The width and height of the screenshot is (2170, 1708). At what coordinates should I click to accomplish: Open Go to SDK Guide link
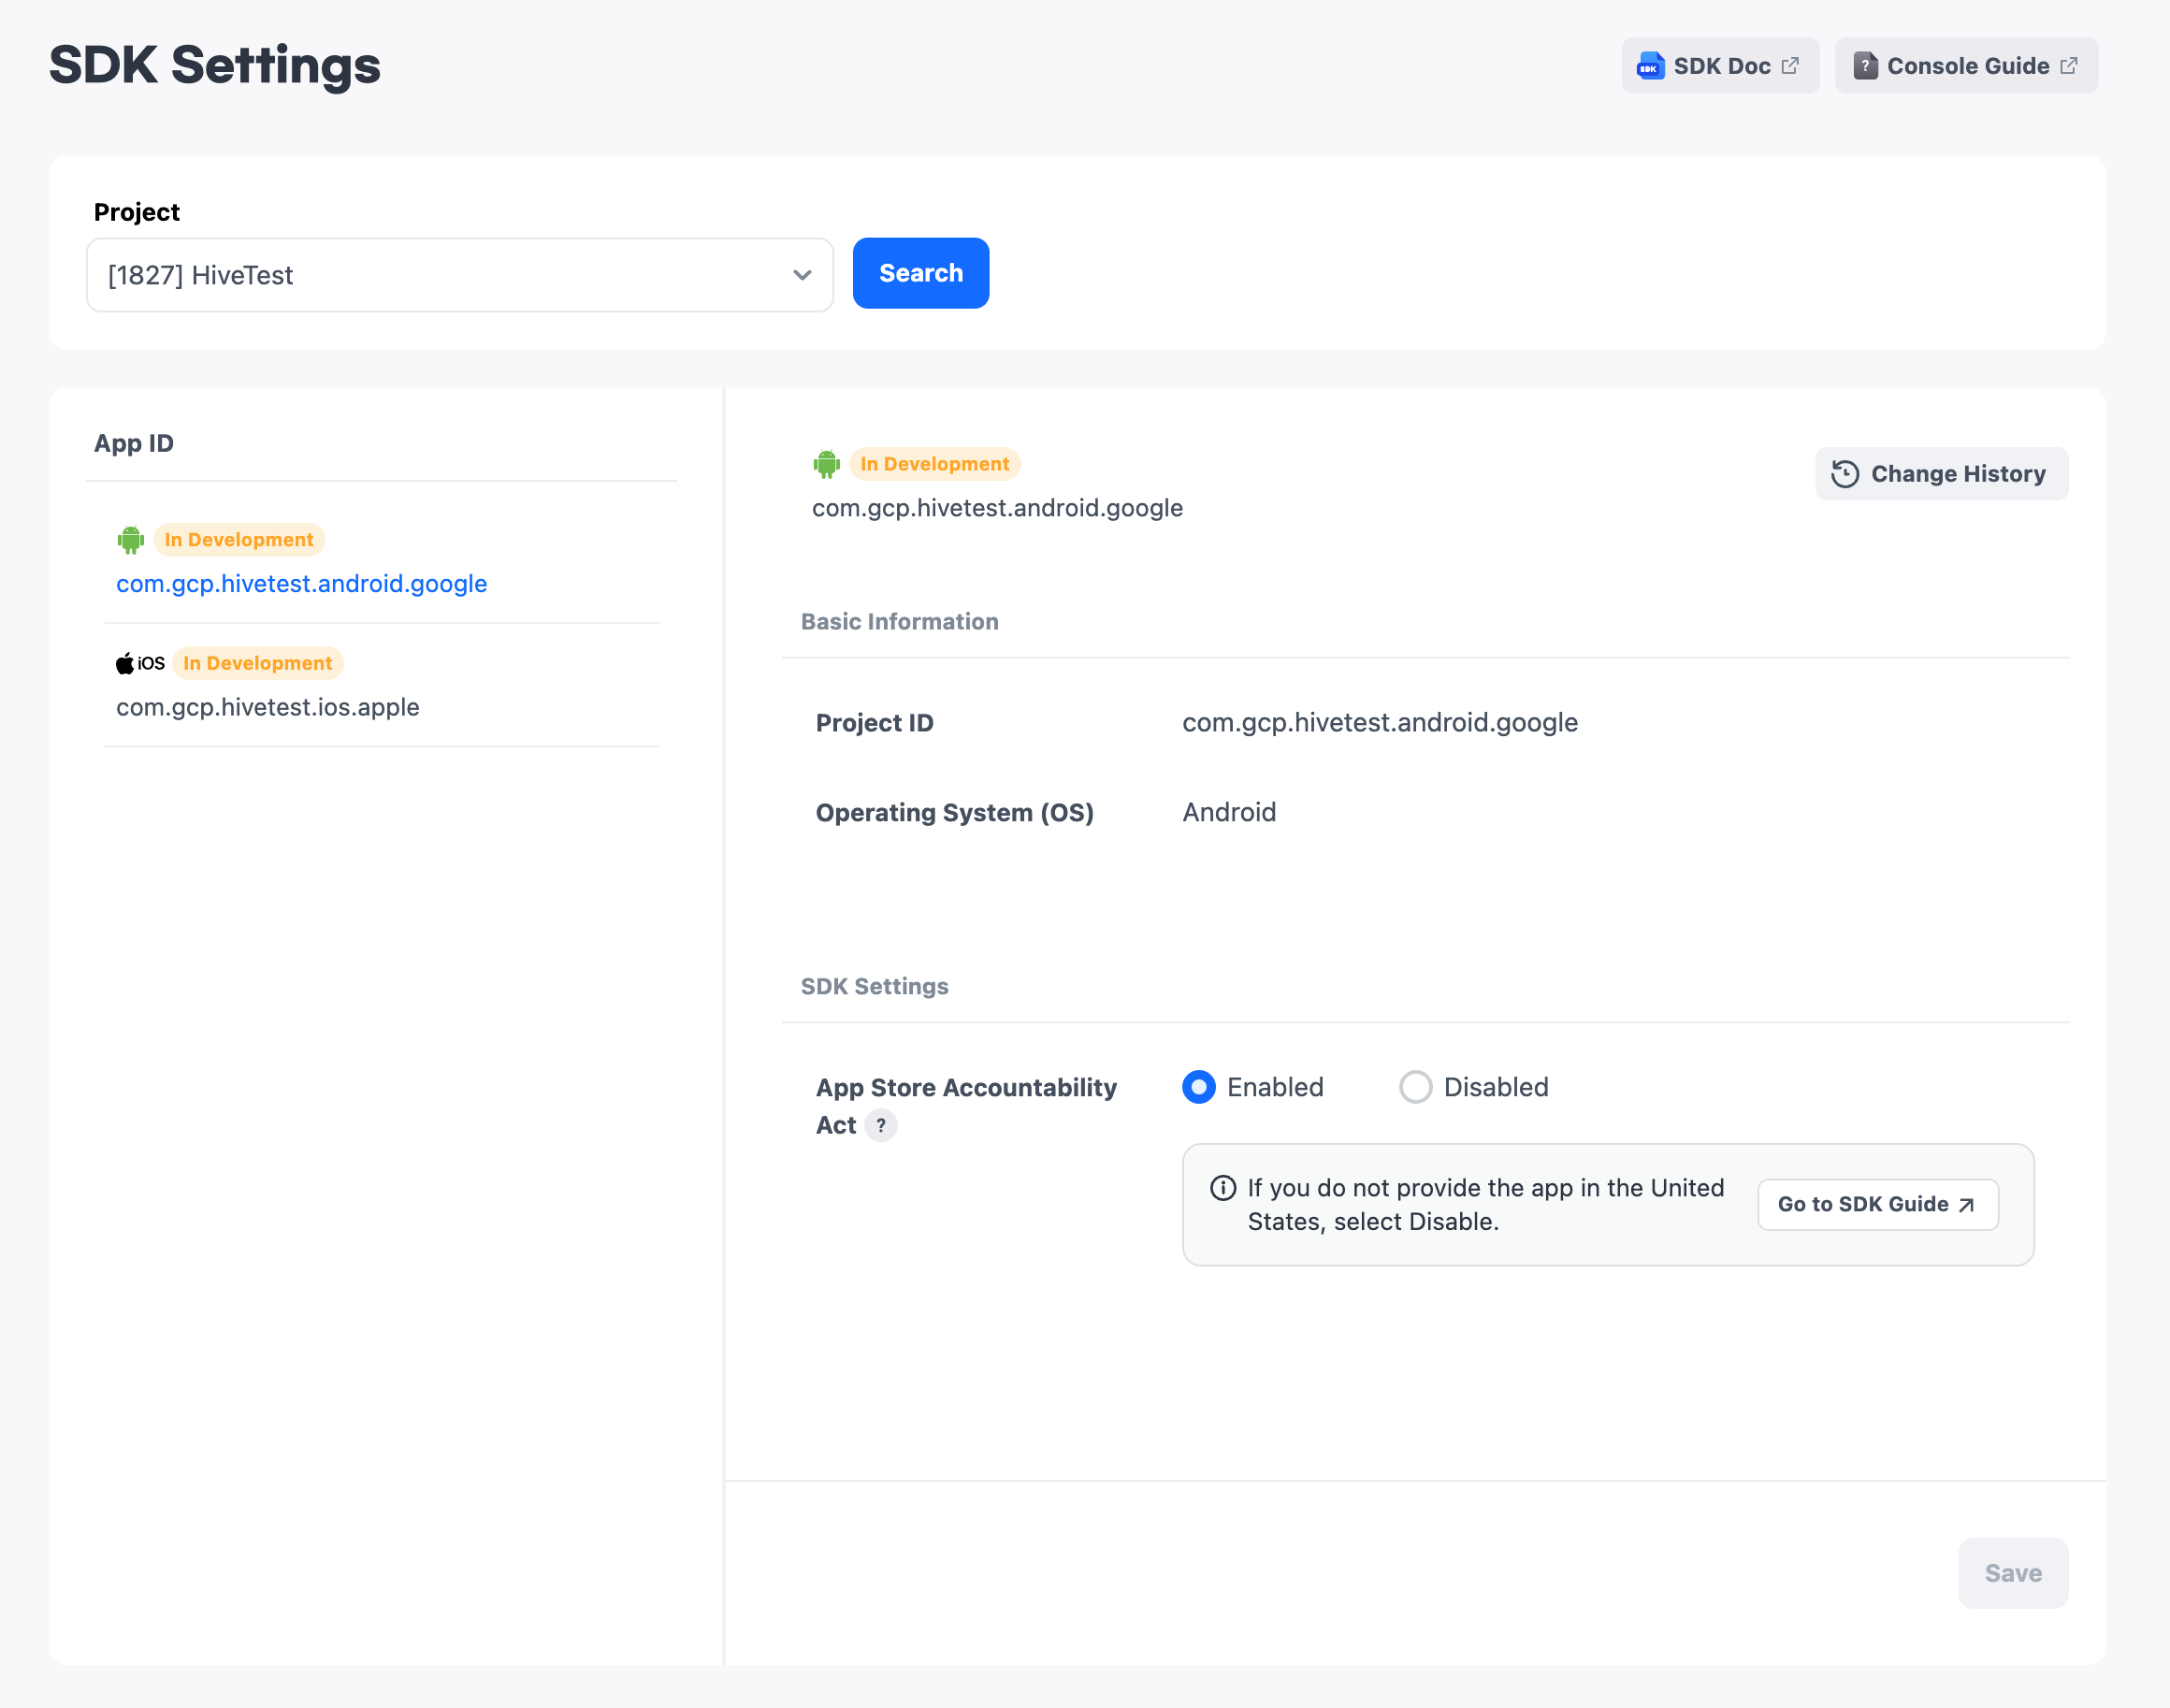1877,1204
